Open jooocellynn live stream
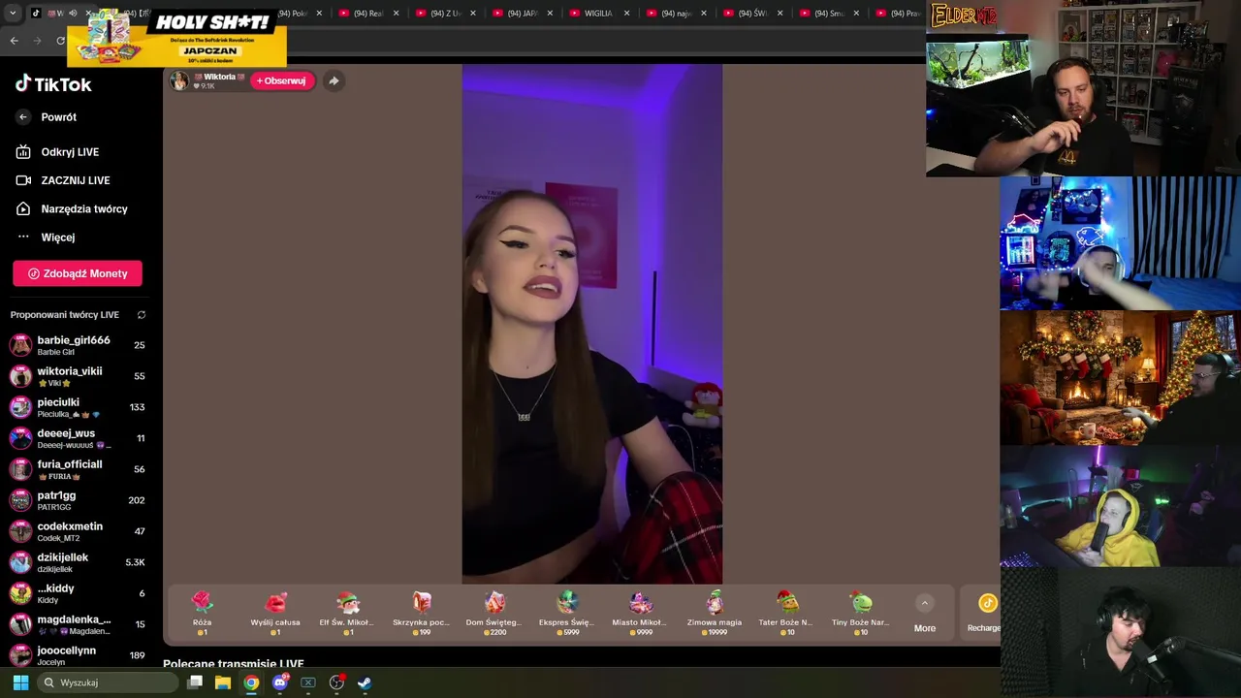This screenshot has width=1241, height=698. 78,655
